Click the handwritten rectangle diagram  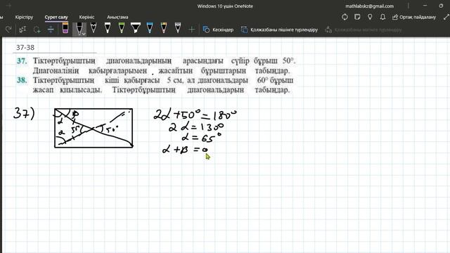pyautogui.click(x=94, y=128)
